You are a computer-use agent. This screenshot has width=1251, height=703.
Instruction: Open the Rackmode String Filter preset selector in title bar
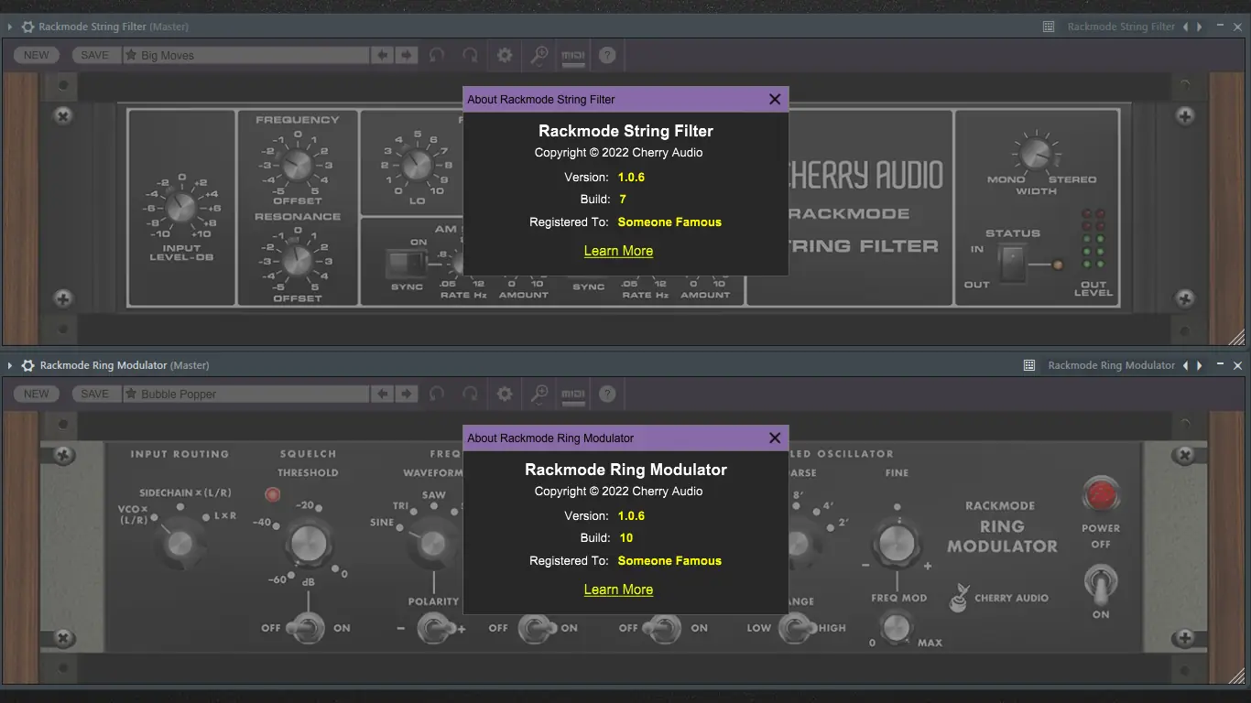coord(1121,27)
